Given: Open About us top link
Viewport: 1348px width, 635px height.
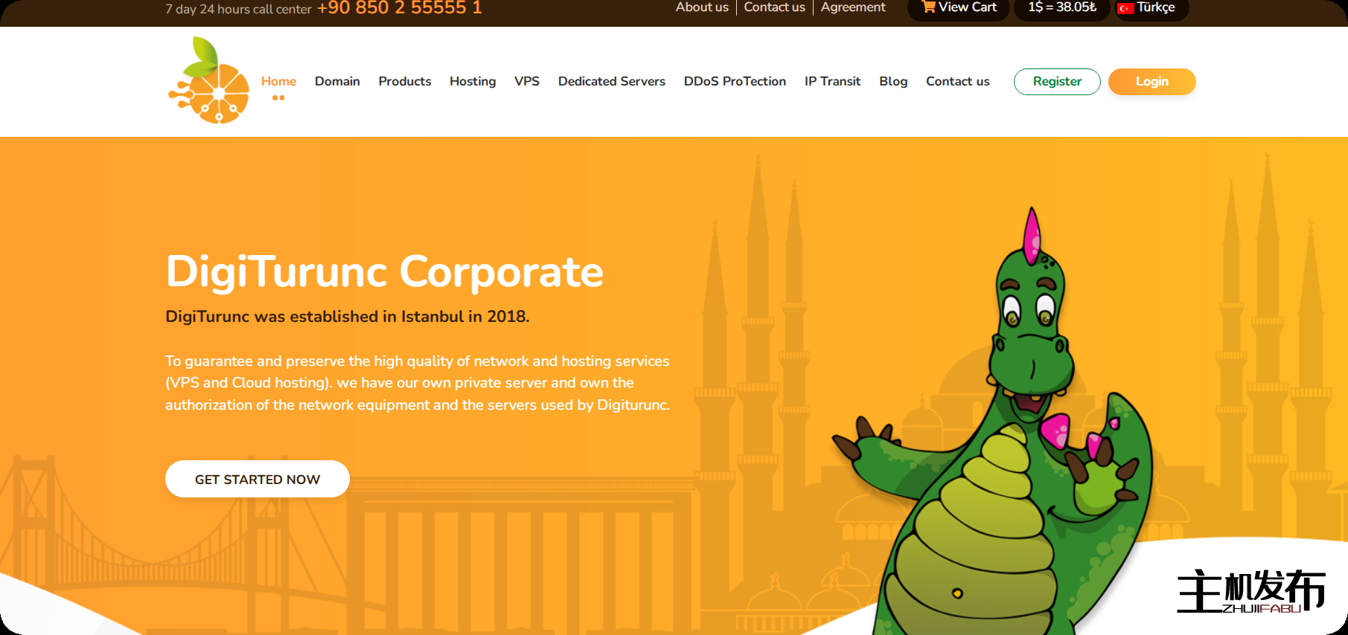Looking at the screenshot, I should tap(702, 7).
